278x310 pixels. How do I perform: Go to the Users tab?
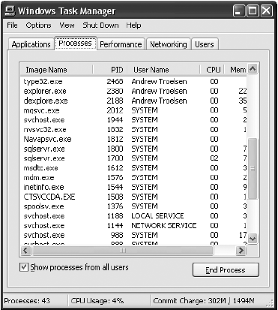click(x=205, y=44)
